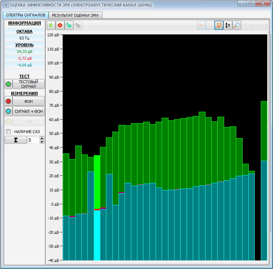
Task: Click the red 'Ф' background spectrum icon
Action: point(60,26)
